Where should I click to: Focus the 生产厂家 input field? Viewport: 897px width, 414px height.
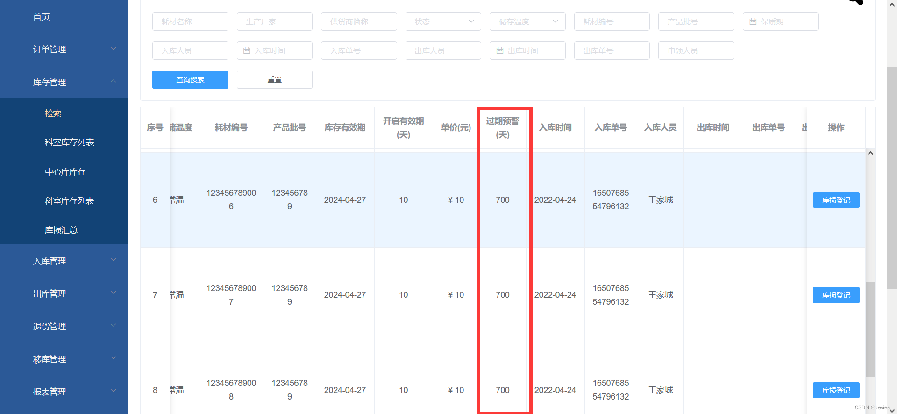pos(275,21)
